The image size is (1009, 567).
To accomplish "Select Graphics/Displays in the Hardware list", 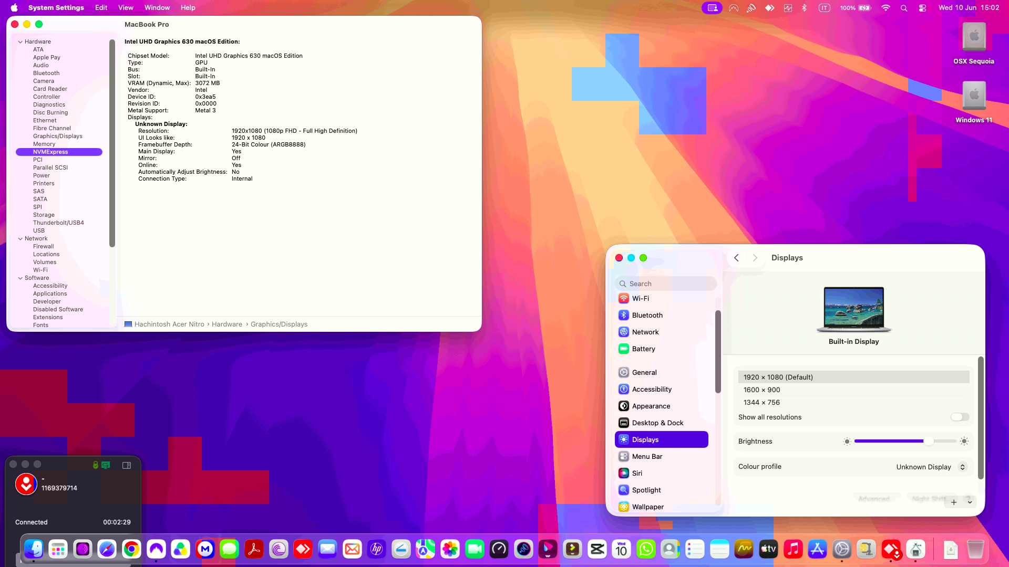I will pyautogui.click(x=58, y=136).
